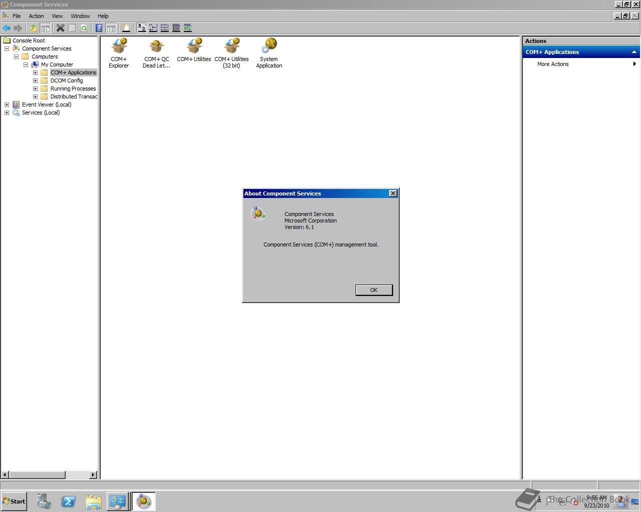This screenshot has height=512, width=641.
Task: Switch to Large Icons view in toolbar
Action: click(142, 28)
